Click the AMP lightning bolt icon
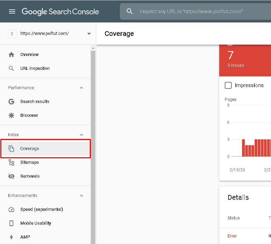Image resolution: width=271 pixels, height=244 pixels. coord(11,237)
